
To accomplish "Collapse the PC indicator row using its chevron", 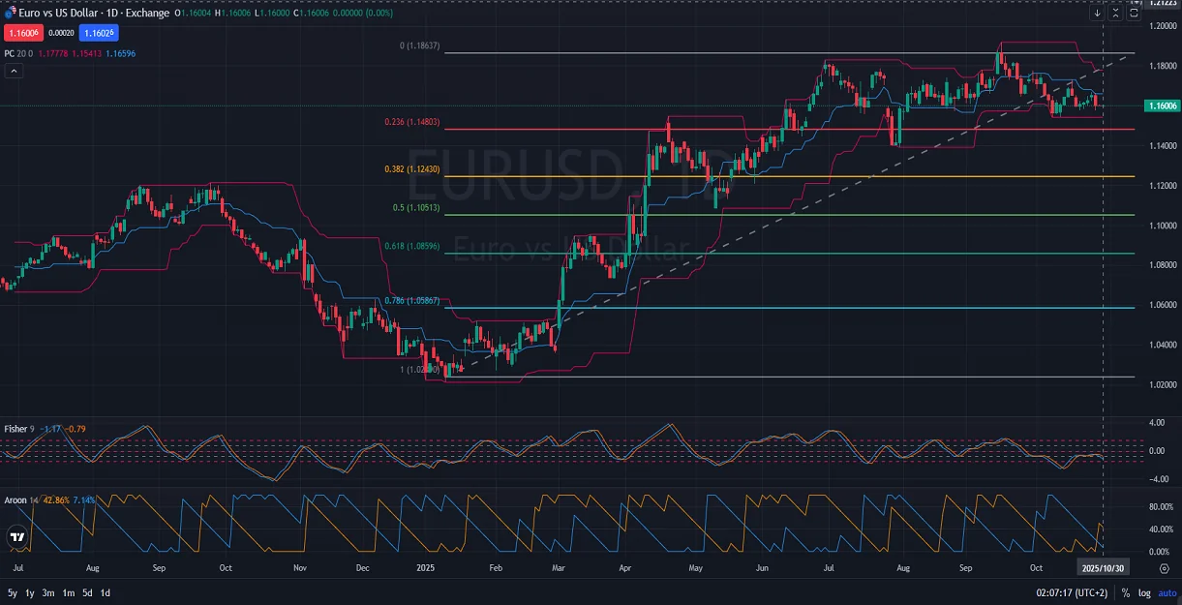I will 12,70.
